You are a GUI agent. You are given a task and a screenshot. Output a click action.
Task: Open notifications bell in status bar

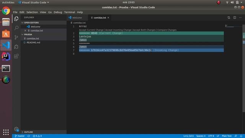coord(241,136)
